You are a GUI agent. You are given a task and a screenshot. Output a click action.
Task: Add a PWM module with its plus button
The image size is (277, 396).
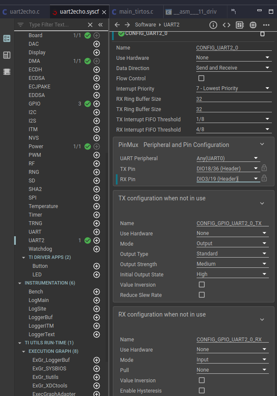[x=96, y=155]
